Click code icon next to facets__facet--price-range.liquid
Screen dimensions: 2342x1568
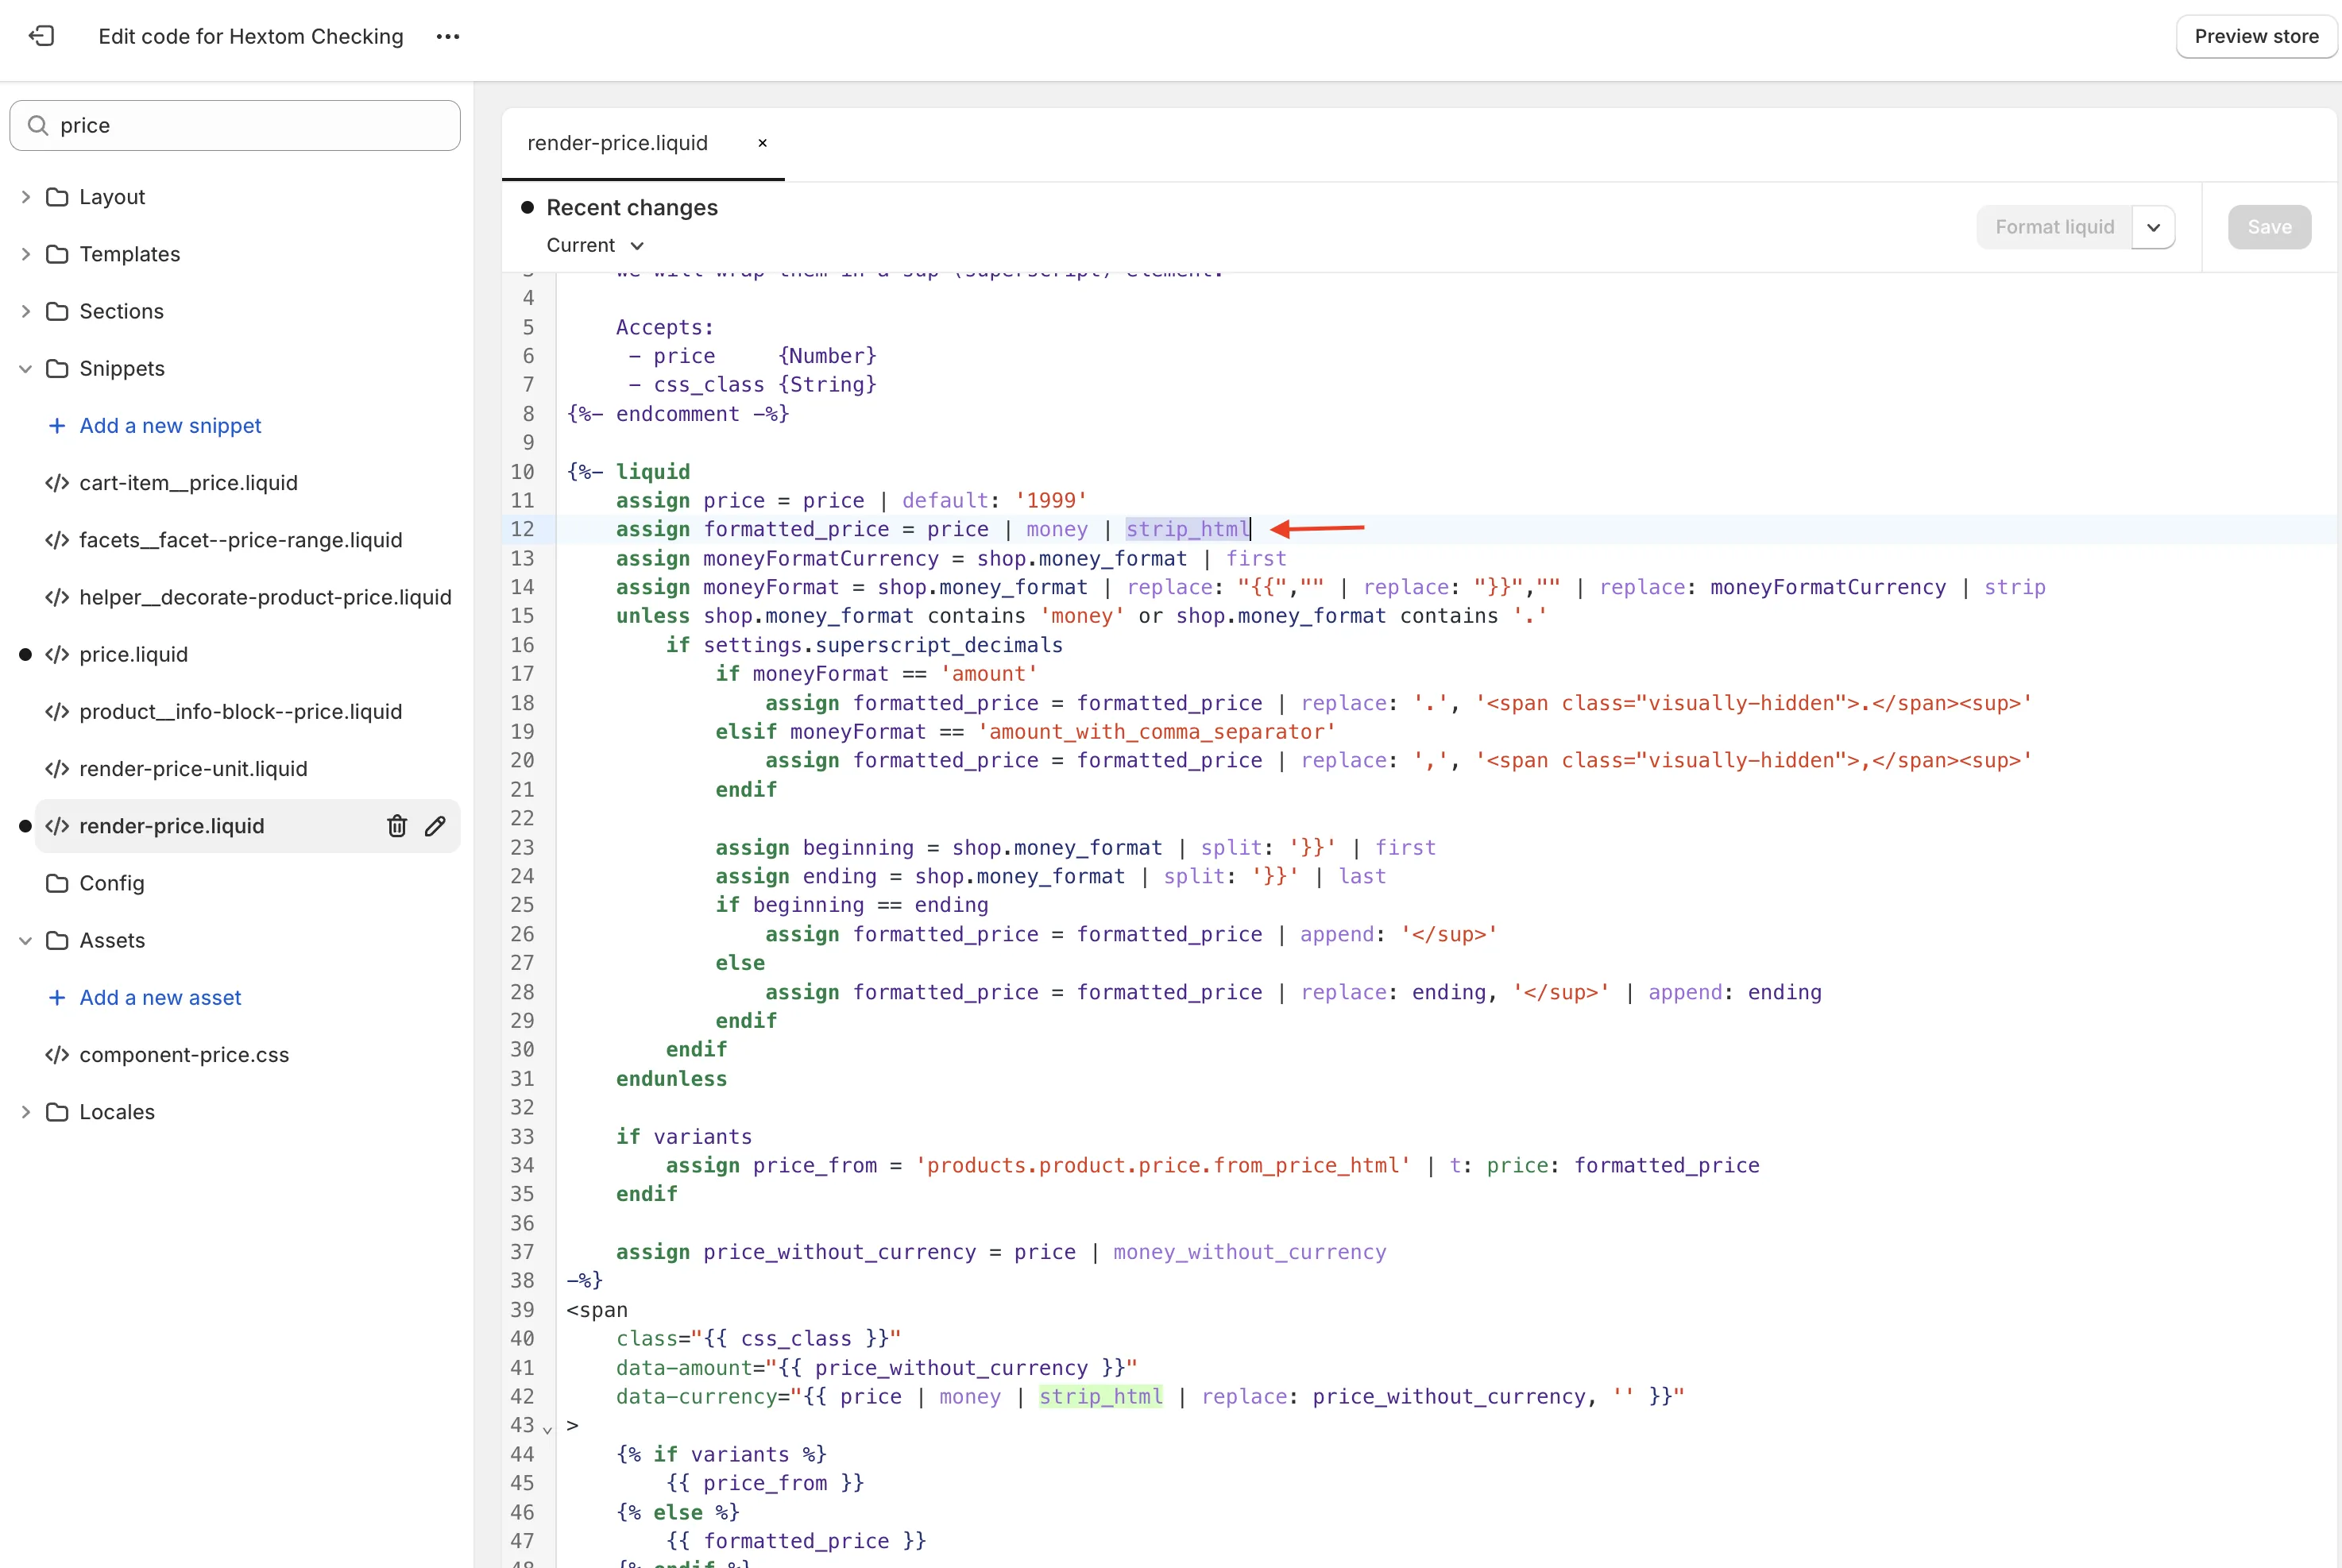click(x=57, y=540)
